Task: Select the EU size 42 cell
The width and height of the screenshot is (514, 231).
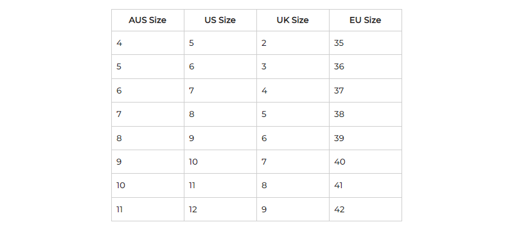Action: pyautogui.click(x=365, y=209)
